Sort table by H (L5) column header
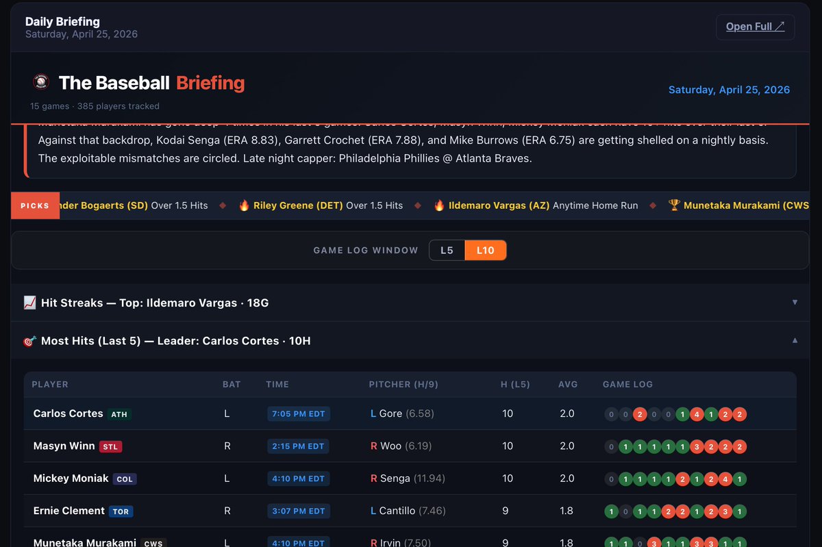Screen dimensions: 822x547 (515, 384)
